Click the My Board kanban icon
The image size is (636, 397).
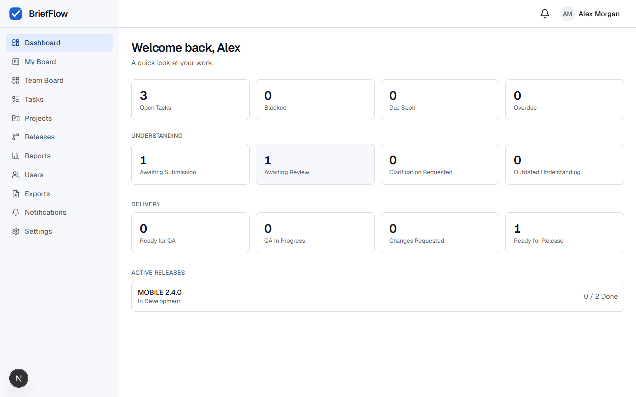pos(16,62)
